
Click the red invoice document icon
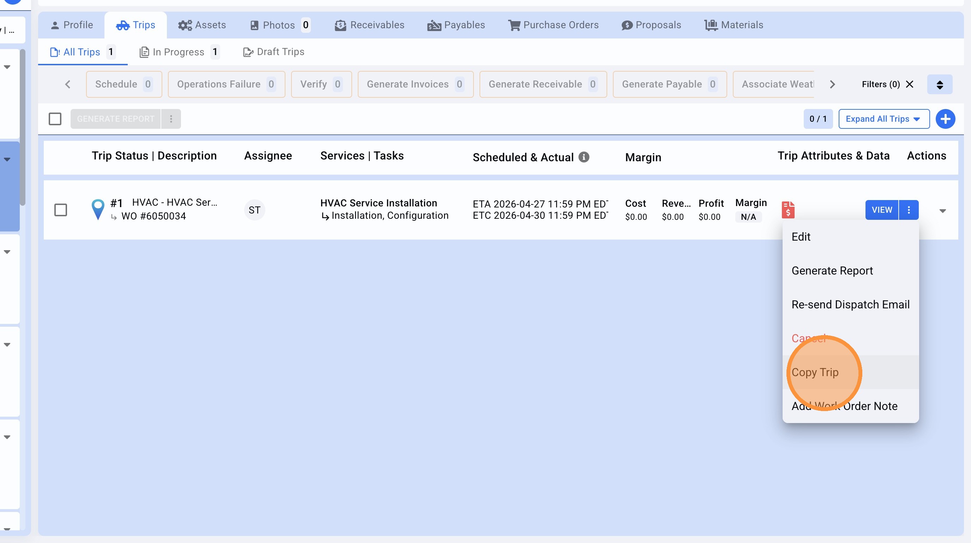click(788, 210)
